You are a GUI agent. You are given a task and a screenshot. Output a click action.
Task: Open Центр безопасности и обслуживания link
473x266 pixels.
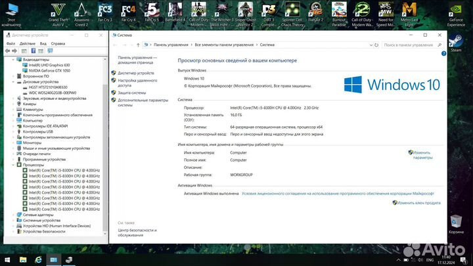[x=137, y=233]
